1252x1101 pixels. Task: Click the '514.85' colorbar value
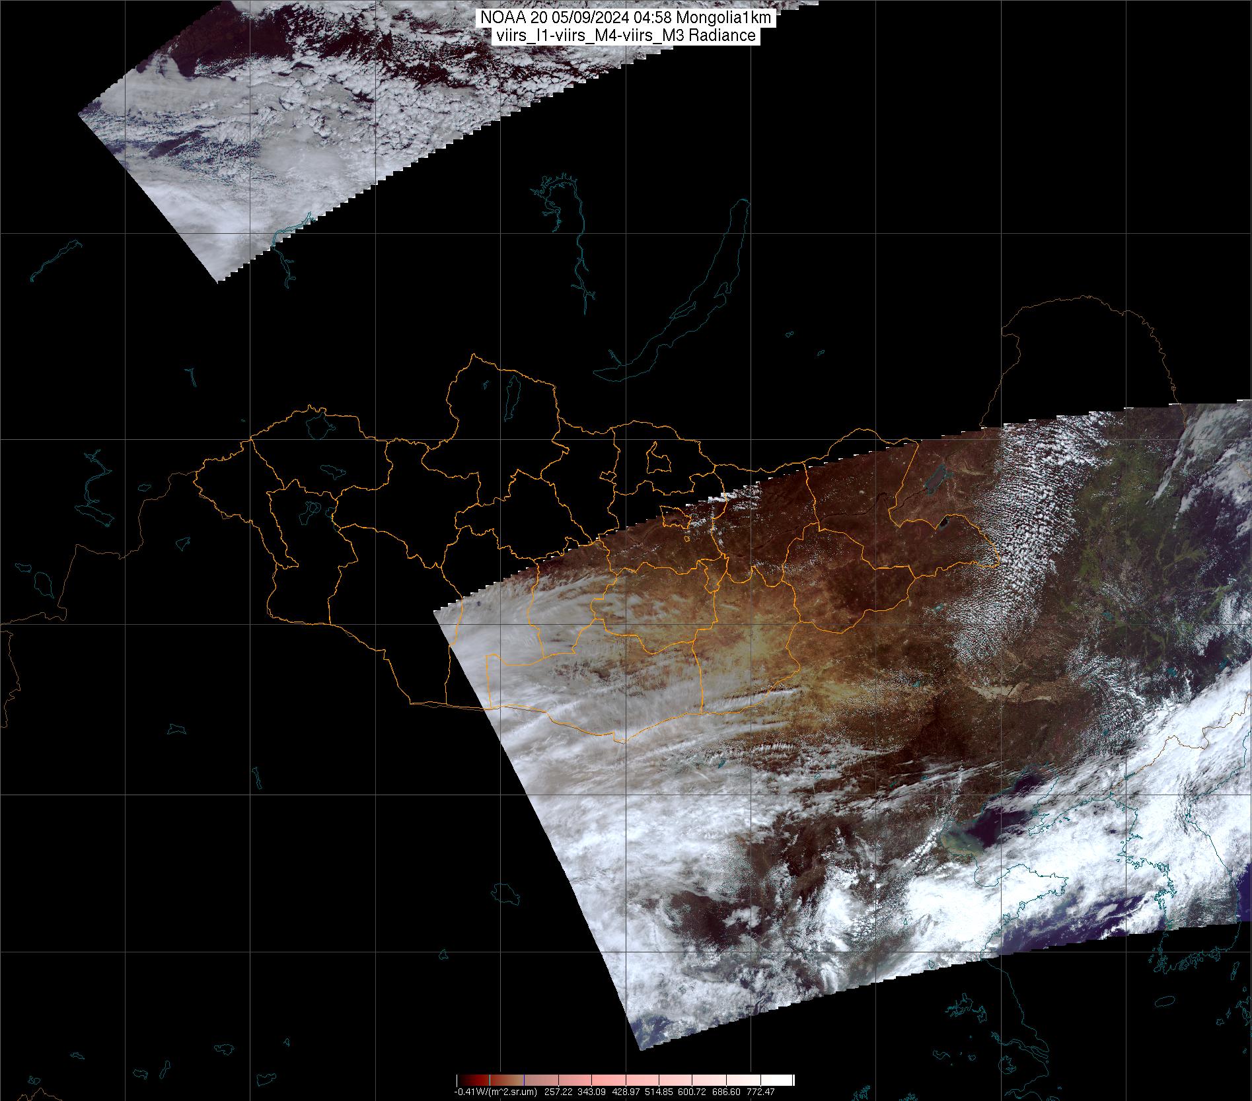(x=659, y=1092)
